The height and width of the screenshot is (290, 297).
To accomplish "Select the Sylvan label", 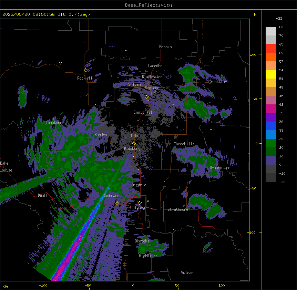I will pos(134,84).
